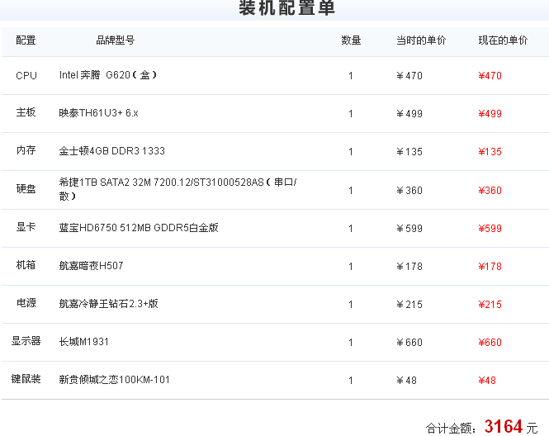
Task: Click the 现在的单价 column header
Action: click(503, 40)
